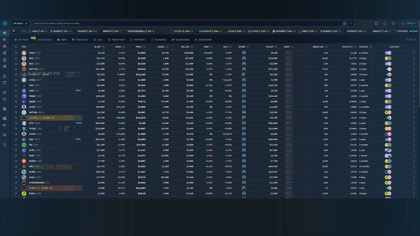420x236 pixels.
Task: Toggle favorite star for VIRTUAL/WETH
Action: tap(16, 112)
